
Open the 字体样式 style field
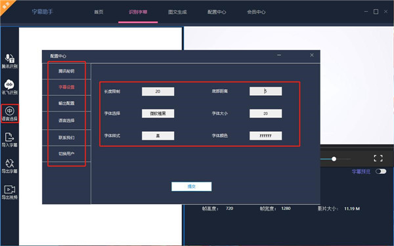point(158,136)
